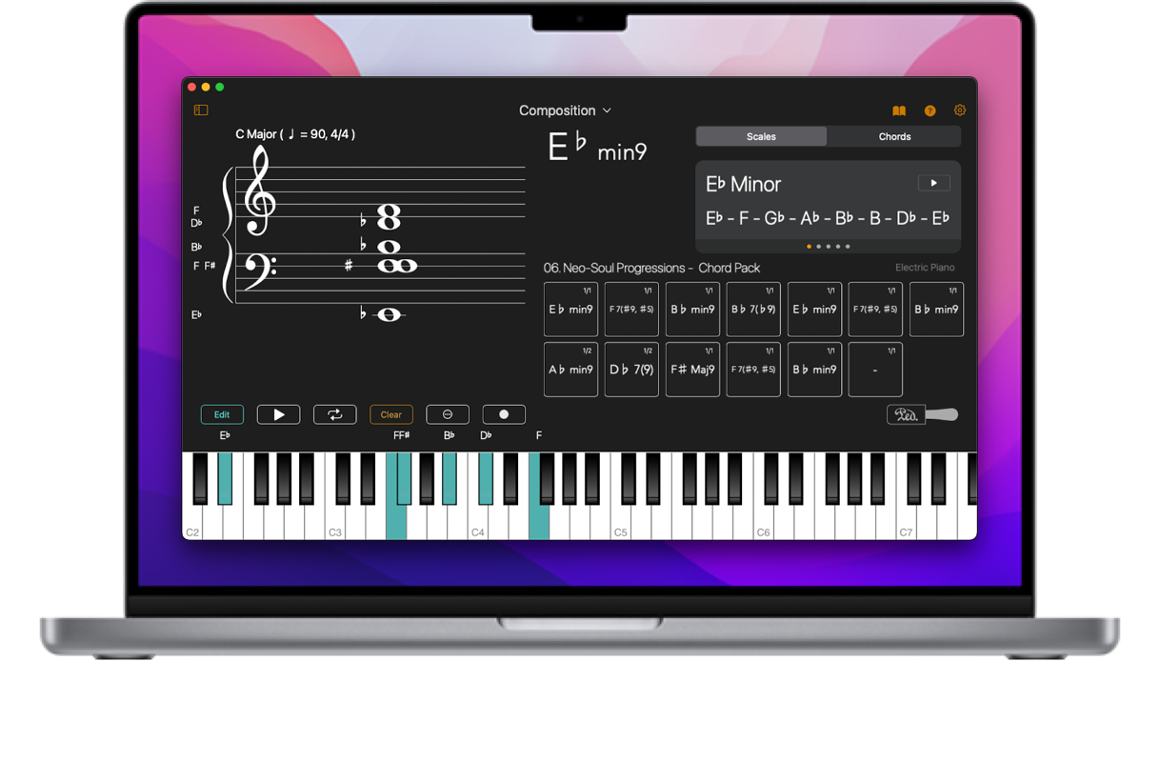Toggle the sustain pedal switch

(922, 414)
